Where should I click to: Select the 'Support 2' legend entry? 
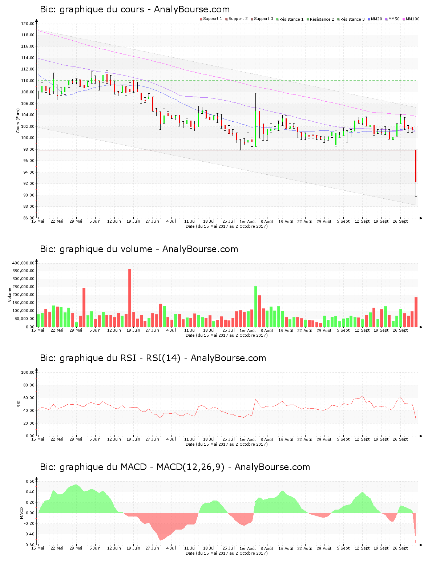coord(236,19)
